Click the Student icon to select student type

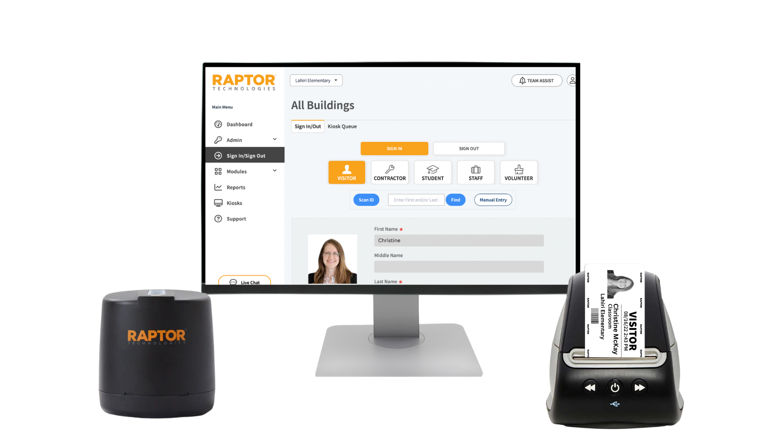pos(432,172)
